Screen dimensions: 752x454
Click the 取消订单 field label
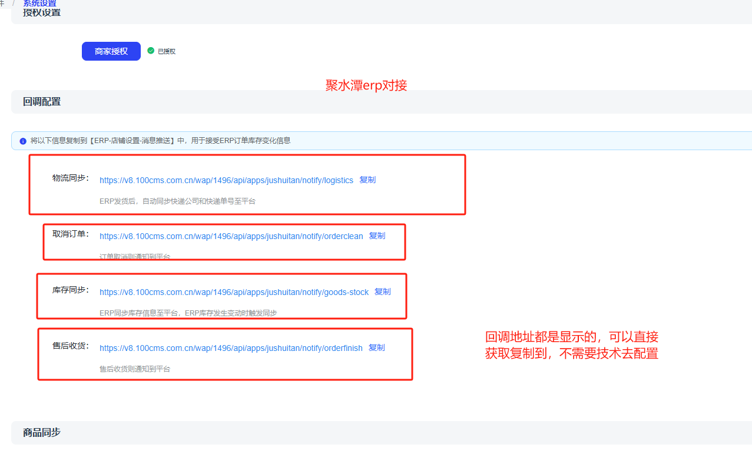point(71,234)
